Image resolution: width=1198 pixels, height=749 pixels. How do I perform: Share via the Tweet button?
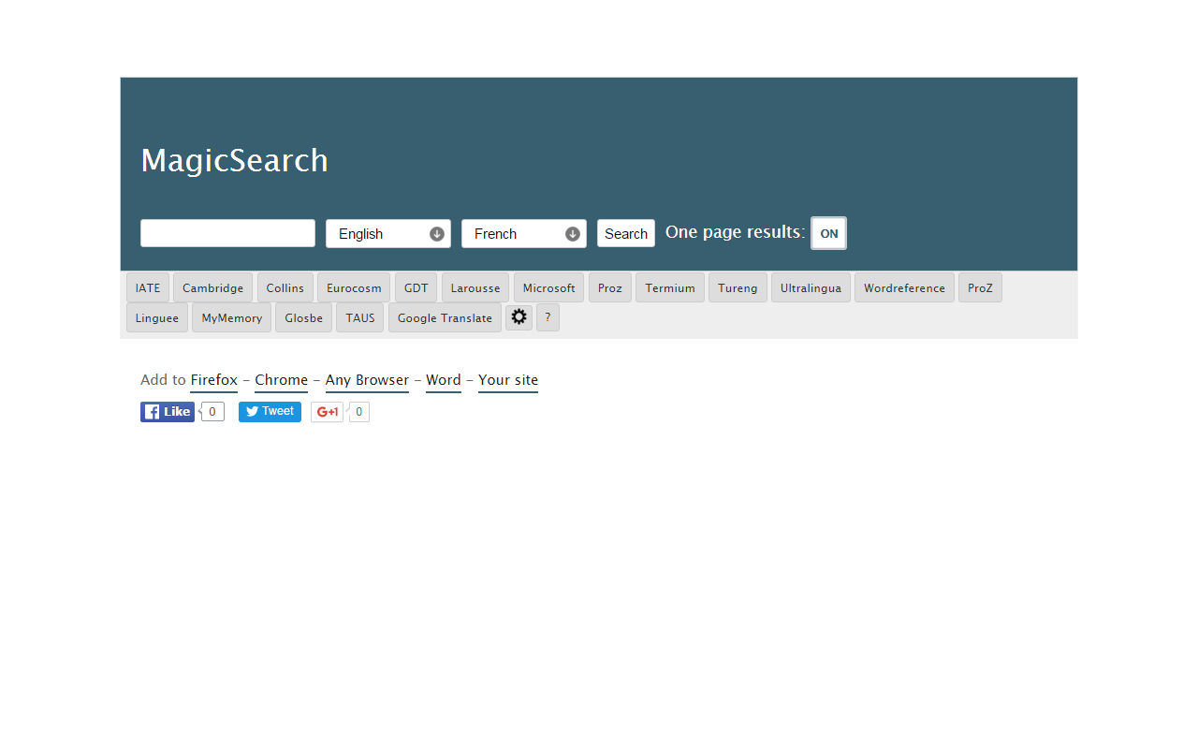click(x=270, y=411)
